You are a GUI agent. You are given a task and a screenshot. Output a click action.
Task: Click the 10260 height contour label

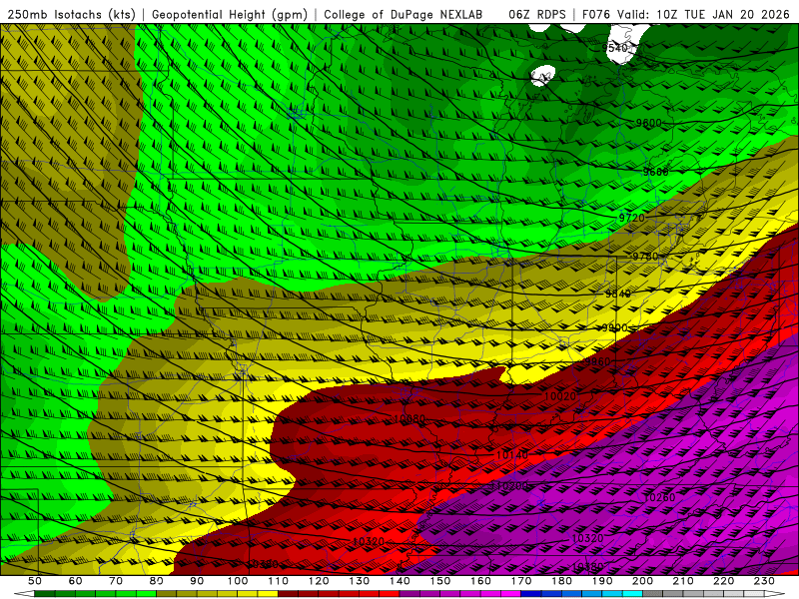click(x=659, y=497)
